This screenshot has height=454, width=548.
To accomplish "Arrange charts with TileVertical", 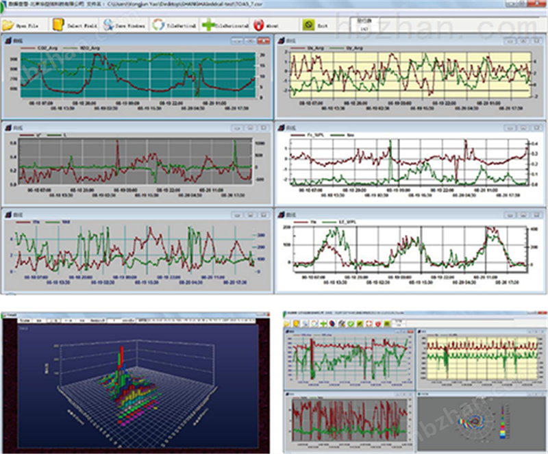I will (x=159, y=25).
